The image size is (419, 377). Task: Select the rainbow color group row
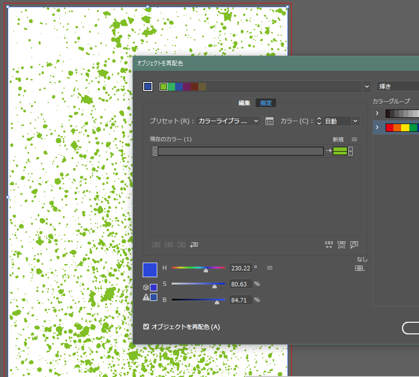[396, 127]
